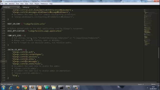Image resolution: width=160 pixels, height=90 pixels.
Task: Open the file explorer folder icon
Action: [54, 88]
